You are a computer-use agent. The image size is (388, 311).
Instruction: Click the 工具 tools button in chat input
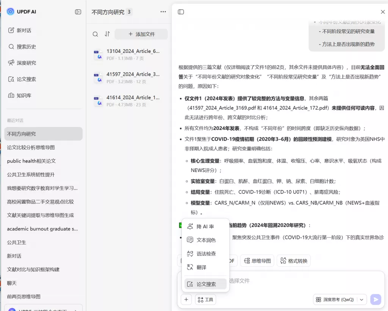205,299
